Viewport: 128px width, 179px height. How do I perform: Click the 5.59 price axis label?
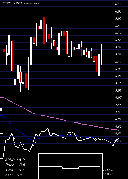pyautogui.click(x=118, y=47)
